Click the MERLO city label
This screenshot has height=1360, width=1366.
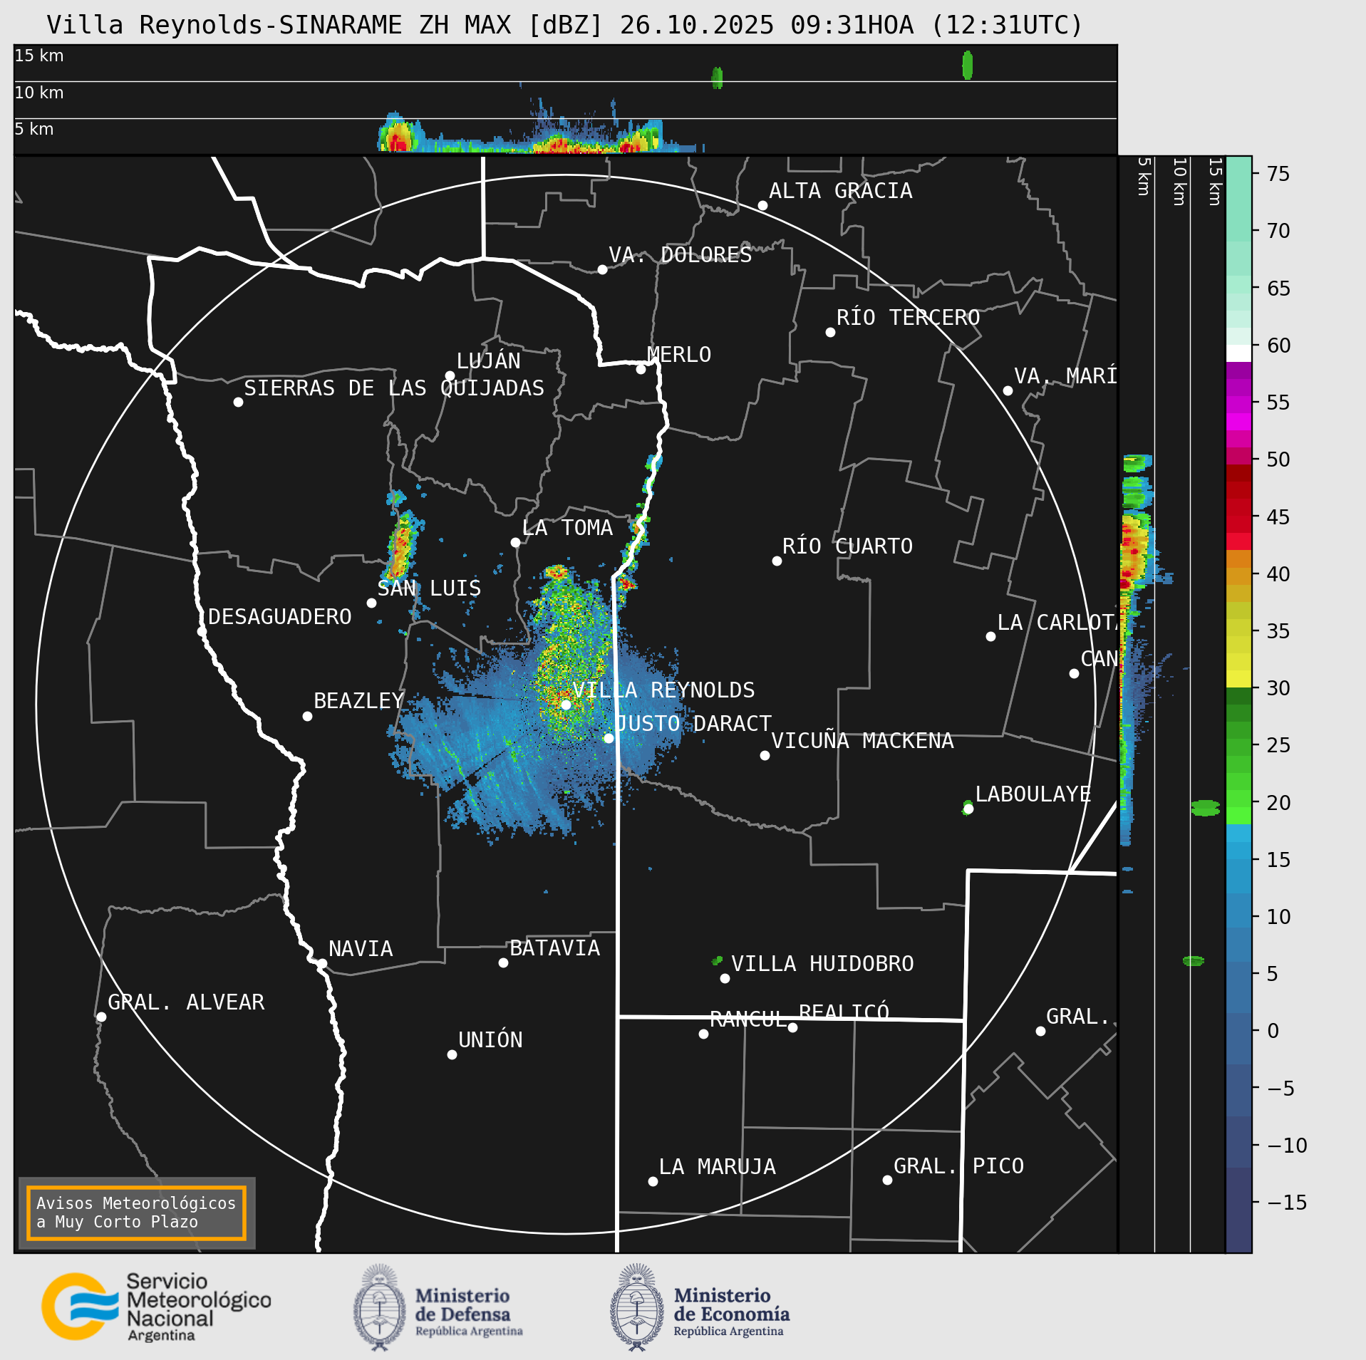[x=679, y=355]
